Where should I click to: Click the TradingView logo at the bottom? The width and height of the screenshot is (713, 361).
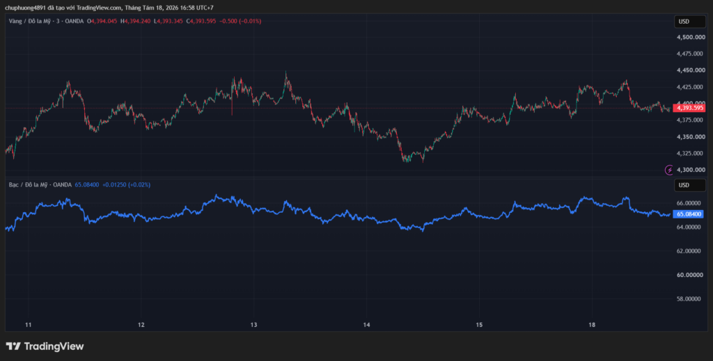point(45,346)
